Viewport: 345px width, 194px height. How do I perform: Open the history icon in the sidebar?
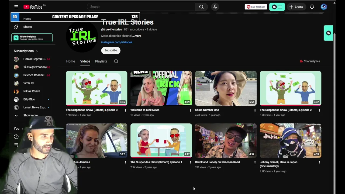pos(16,137)
